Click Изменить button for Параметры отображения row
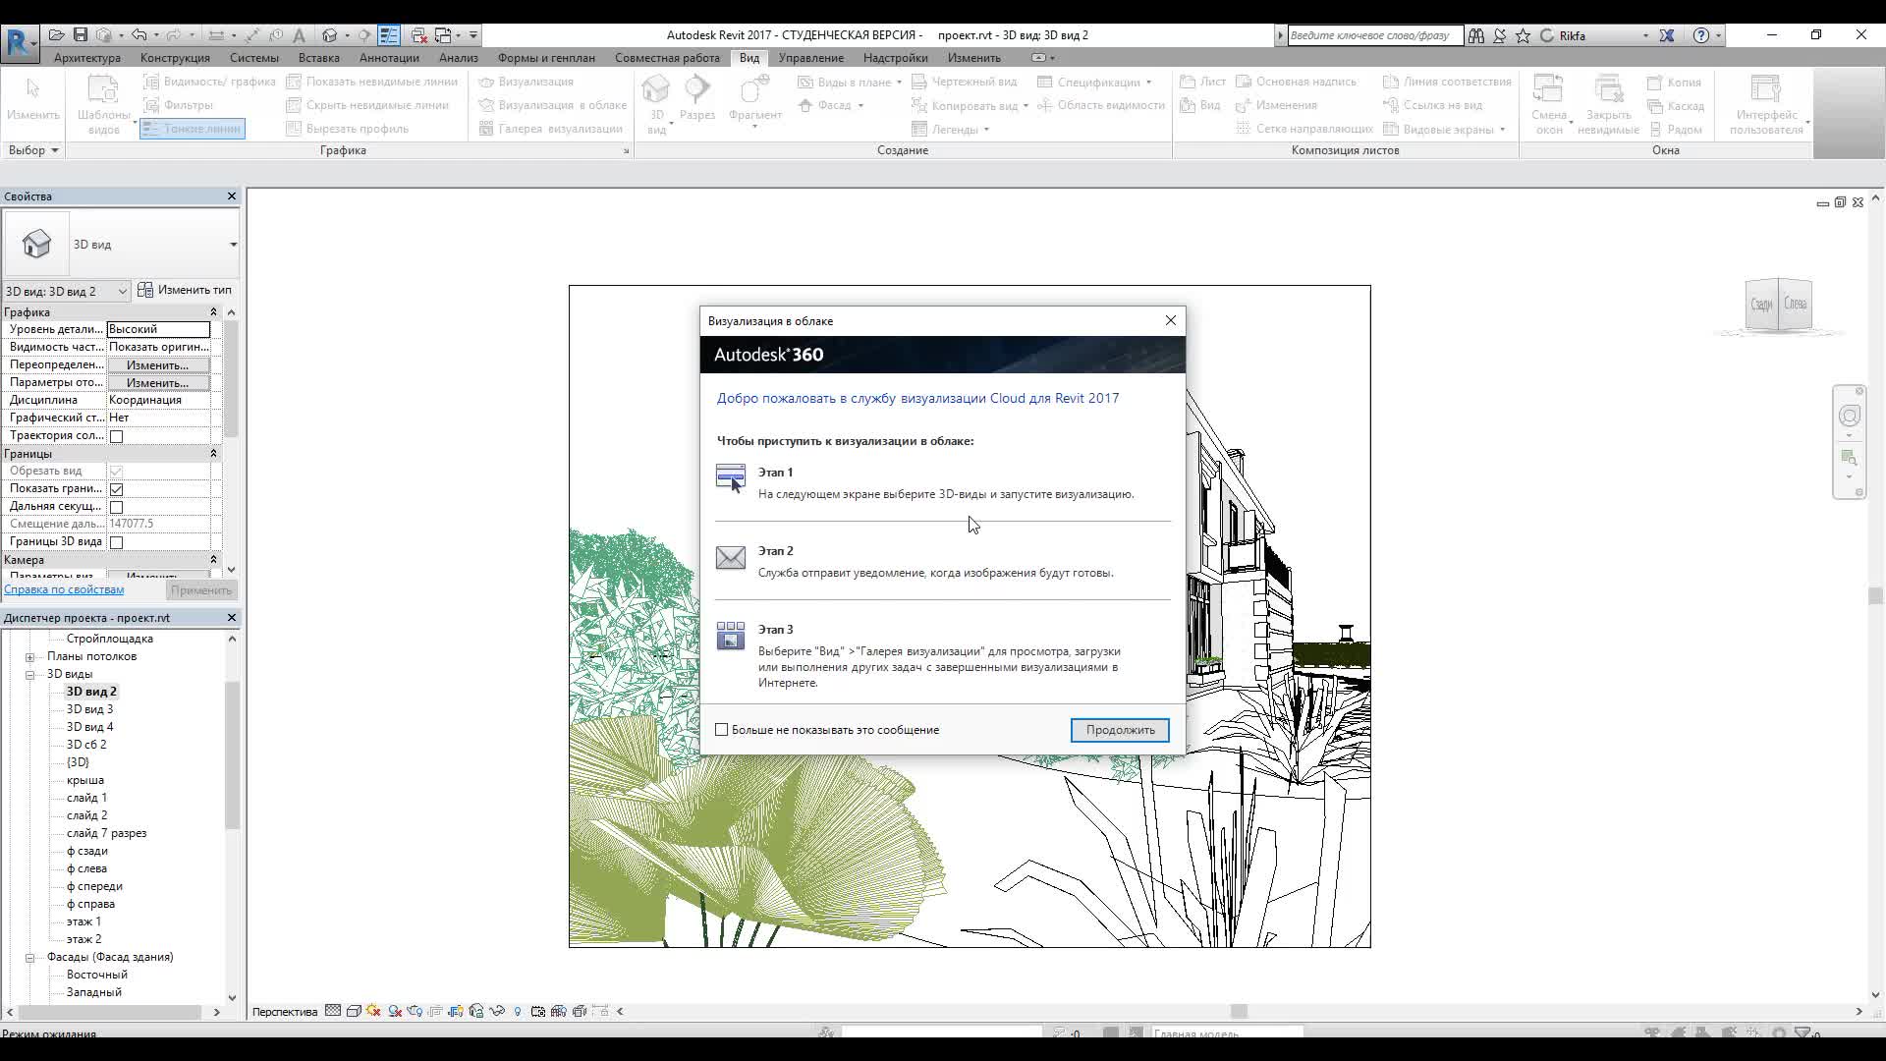The width and height of the screenshot is (1886, 1061). pos(157,383)
